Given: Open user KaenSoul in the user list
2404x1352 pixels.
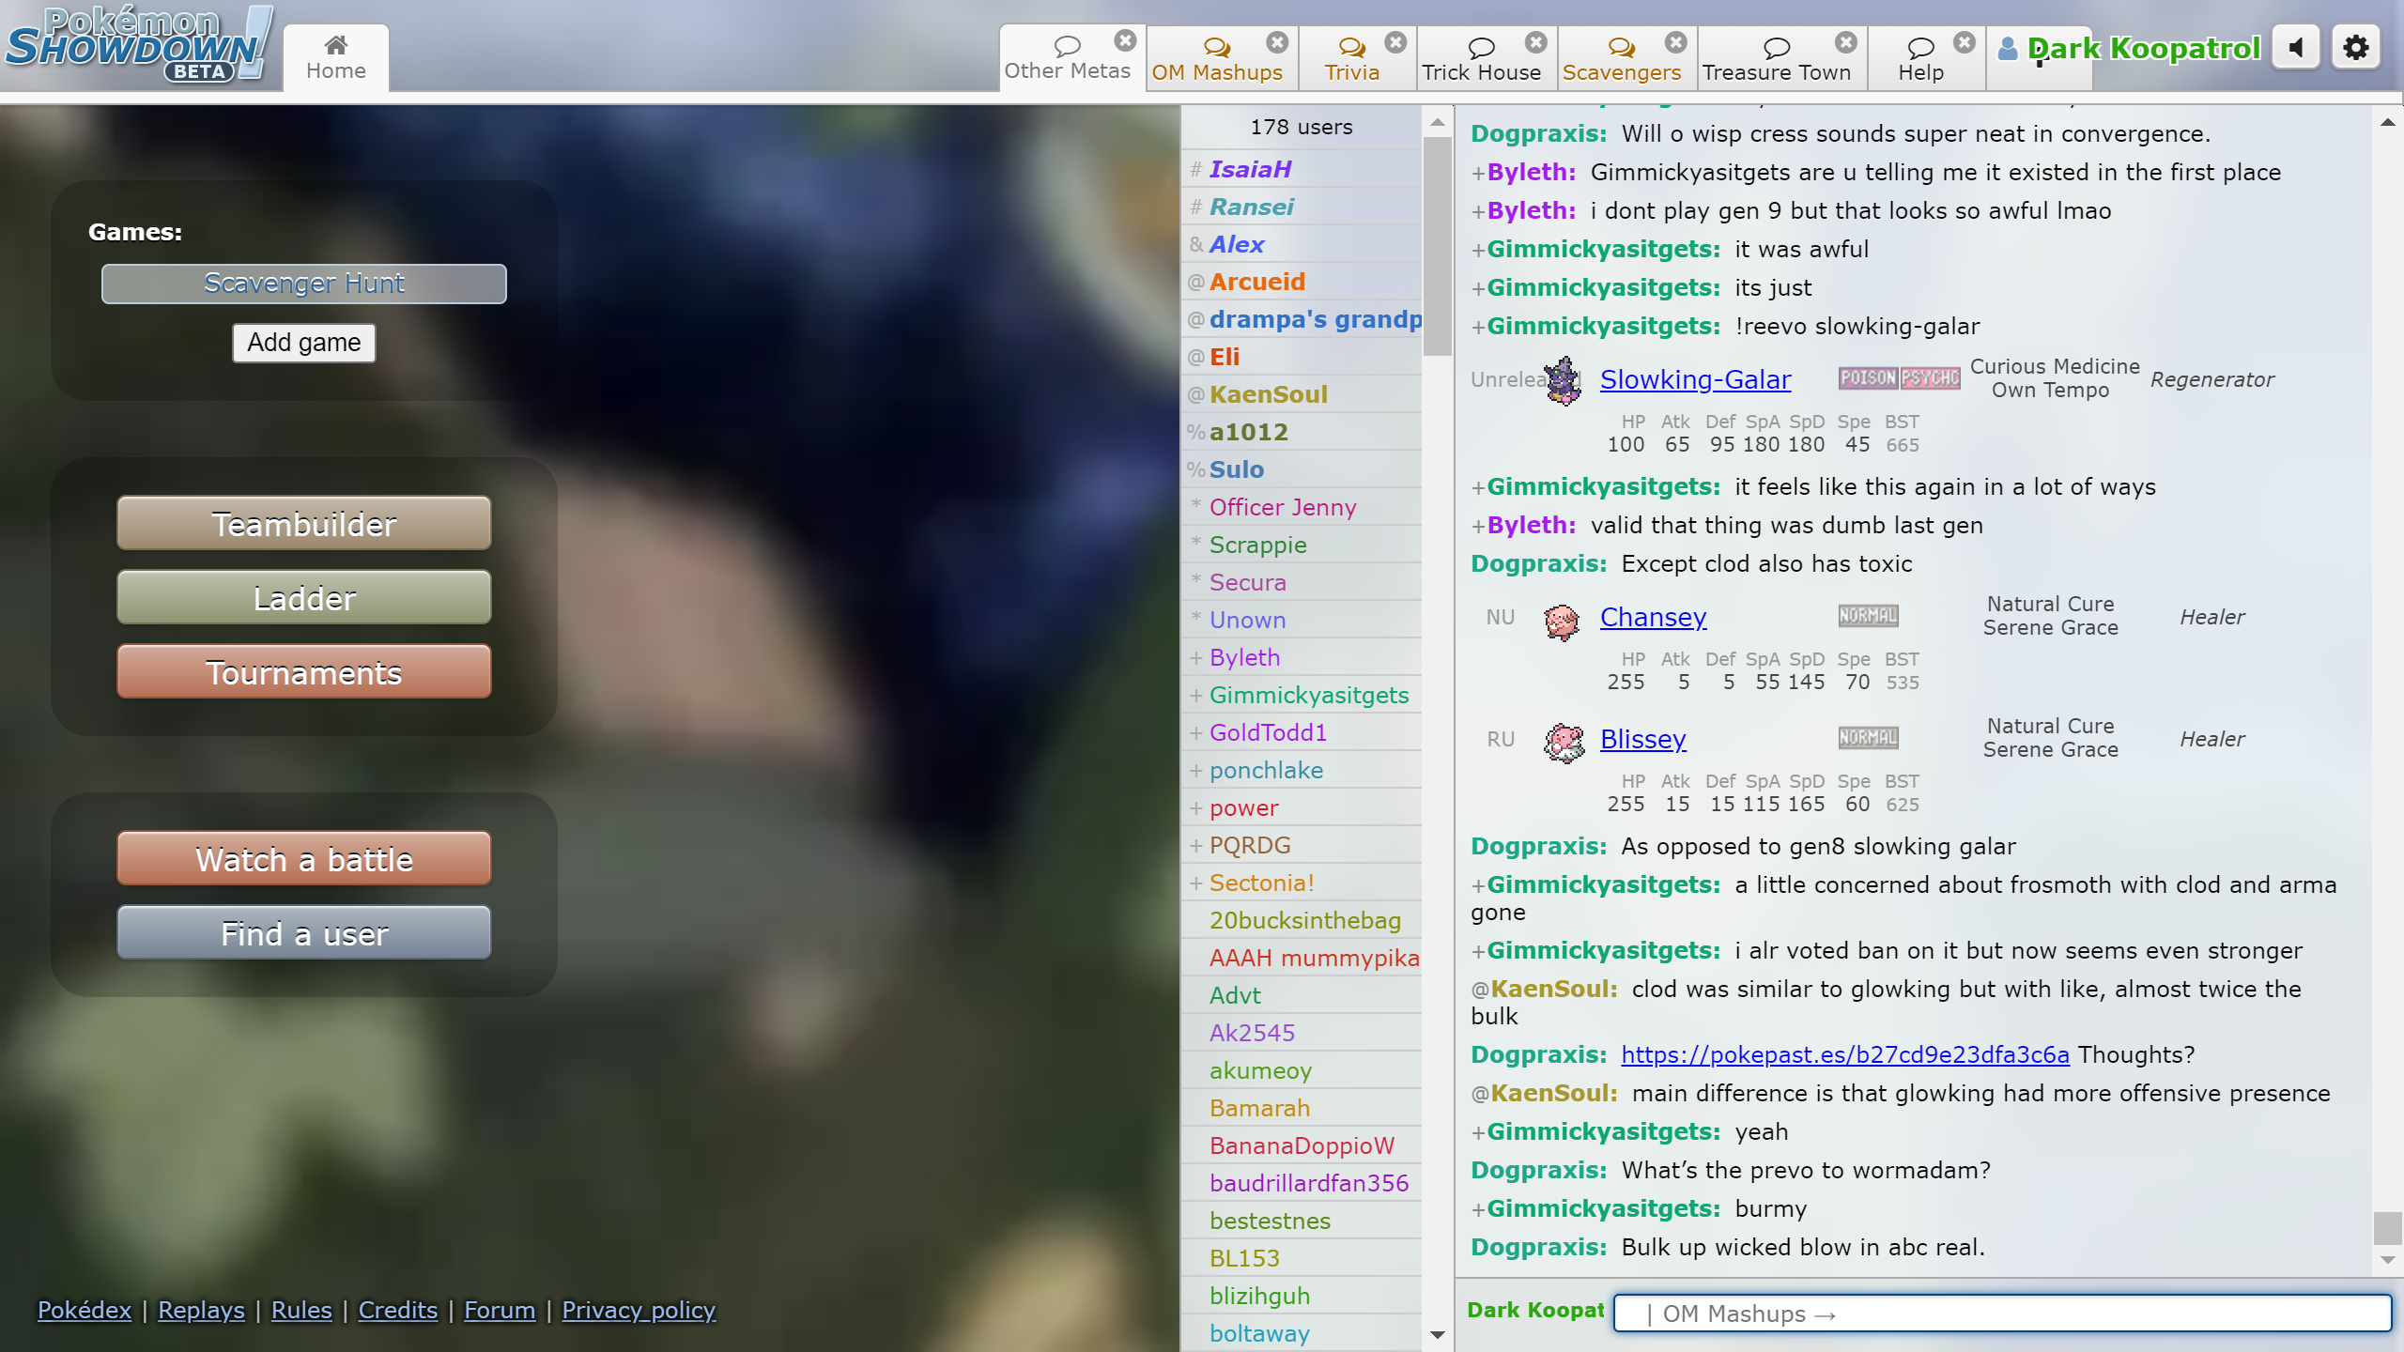Looking at the screenshot, I should 1268,394.
